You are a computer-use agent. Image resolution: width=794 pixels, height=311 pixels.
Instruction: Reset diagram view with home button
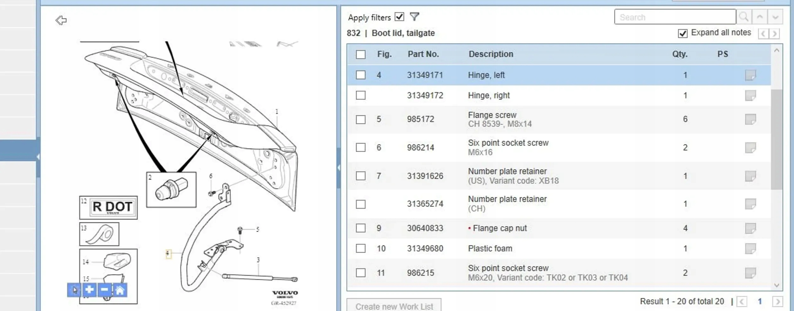coord(120,290)
